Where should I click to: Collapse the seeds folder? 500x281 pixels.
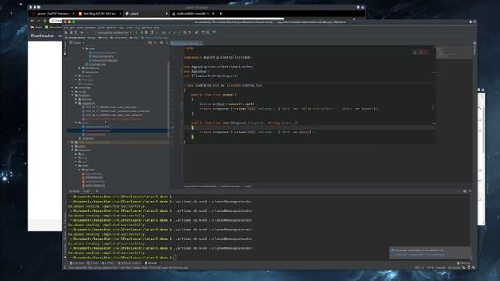pyautogui.click(x=76, y=123)
